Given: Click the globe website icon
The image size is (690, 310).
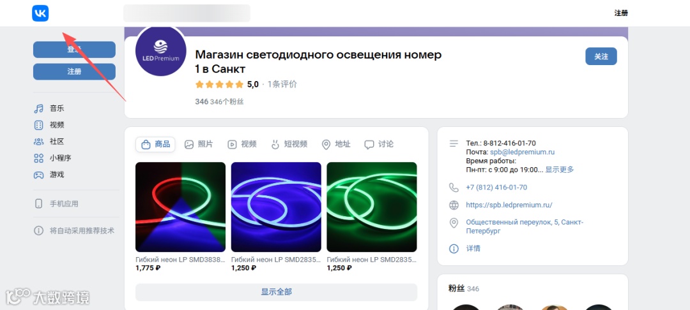Looking at the screenshot, I should (x=454, y=205).
